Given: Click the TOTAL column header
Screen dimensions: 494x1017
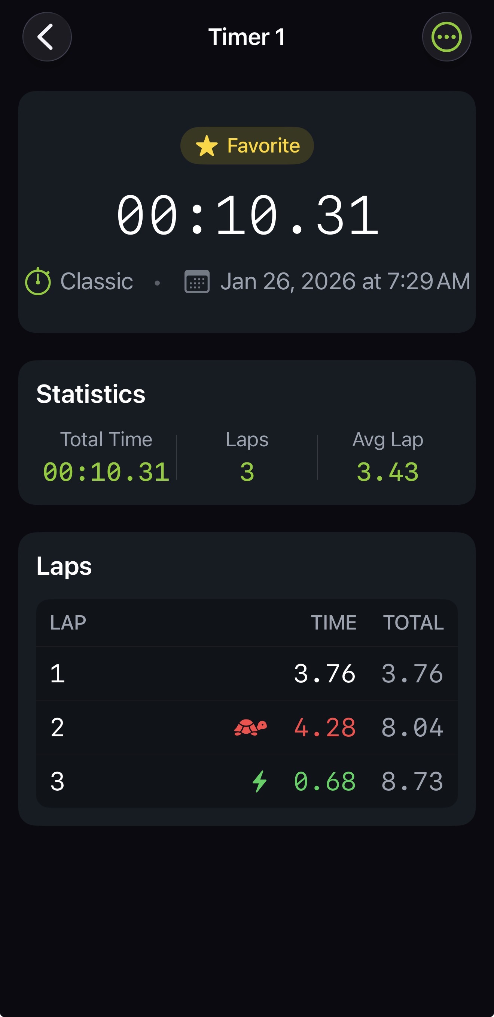Looking at the screenshot, I should pos(413,622).
